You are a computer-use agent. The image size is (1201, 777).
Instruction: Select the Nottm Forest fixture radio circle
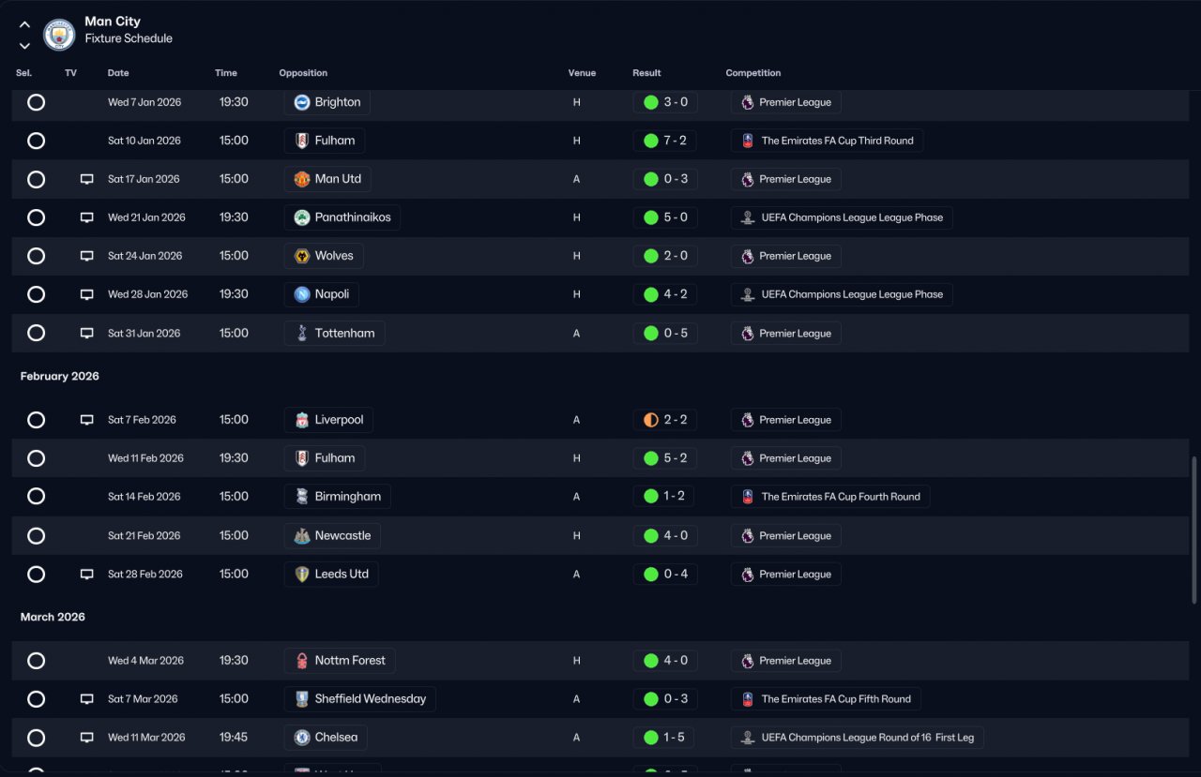click(36, 661)
